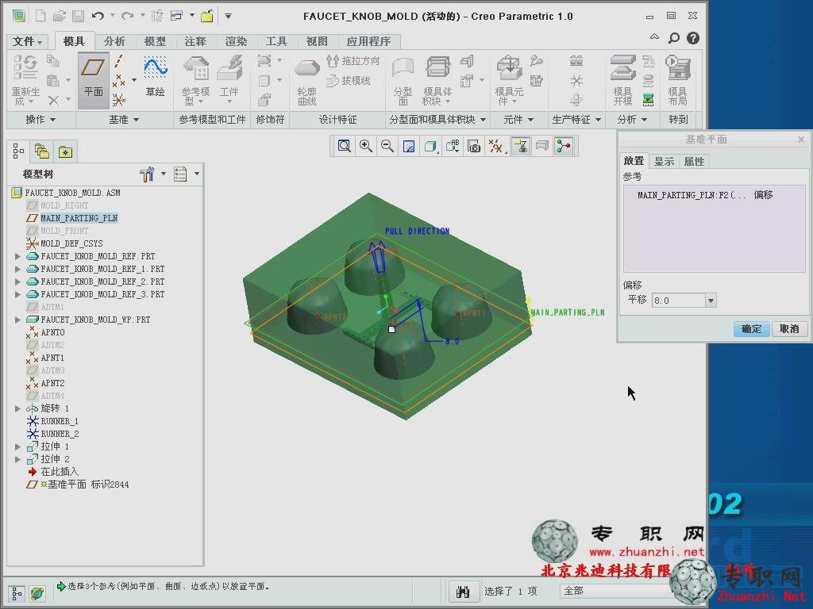Click model tree settings hammer icon
813x609 pixels.
pos(147,174)
